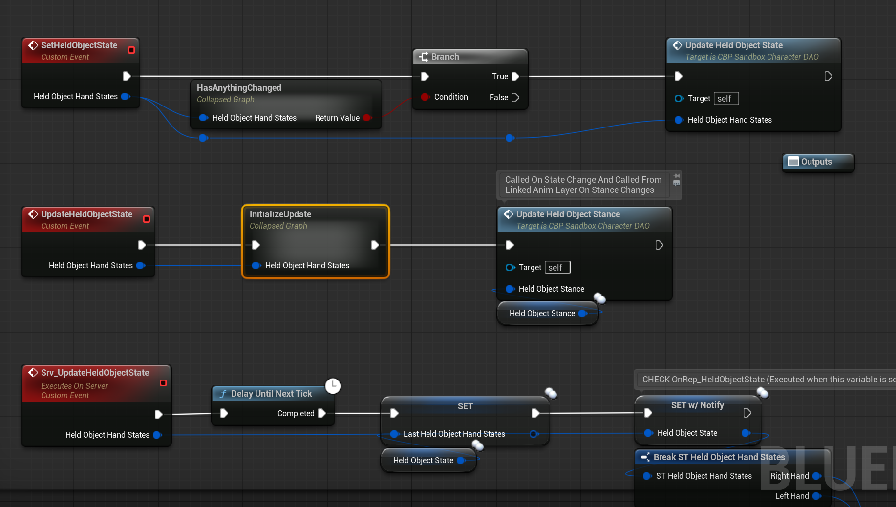
Task: Select the HasAnythingChanged collapsed graph title
Action: [x=239, y=88]
